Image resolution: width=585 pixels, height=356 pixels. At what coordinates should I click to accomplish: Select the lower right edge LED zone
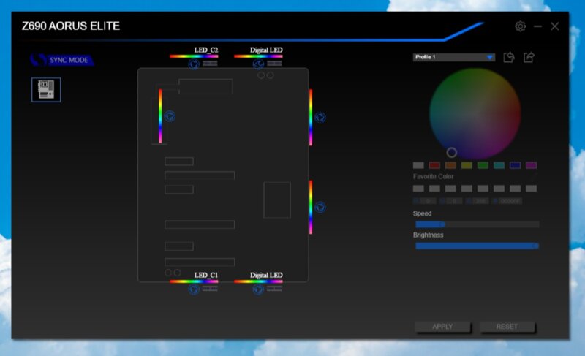pos(311,207)
